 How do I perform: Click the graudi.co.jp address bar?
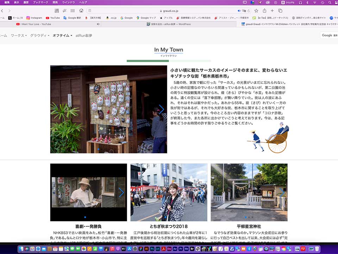[x=169, y=11]
